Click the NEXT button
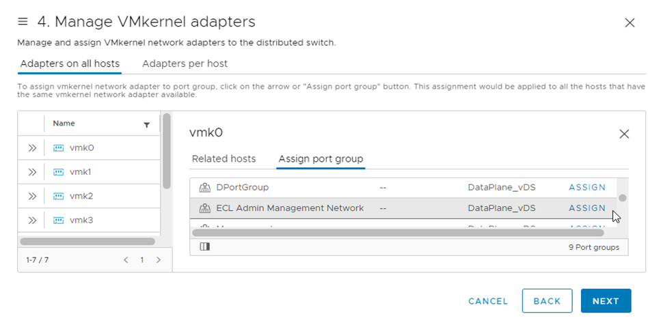The image size is (648, 327). pos(605,301)
